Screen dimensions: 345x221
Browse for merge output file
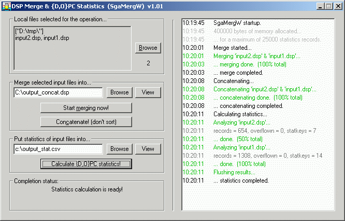(x=120, y=92)
